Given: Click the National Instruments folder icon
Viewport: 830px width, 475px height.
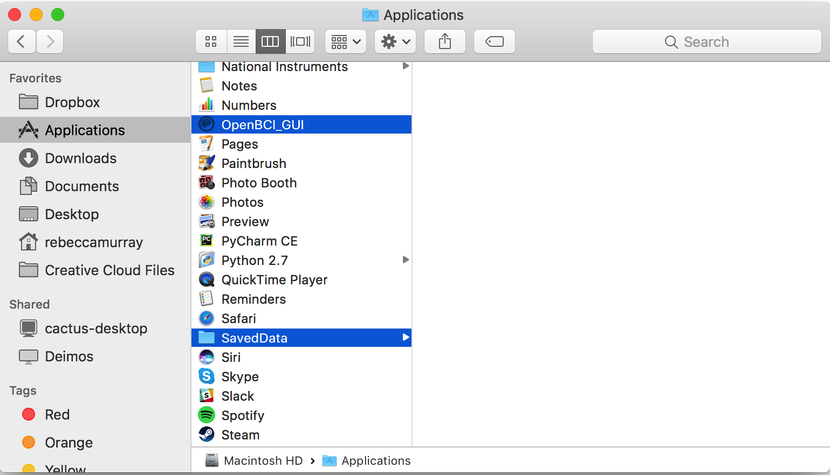Looking at the screenshot, I should (207, 67).
